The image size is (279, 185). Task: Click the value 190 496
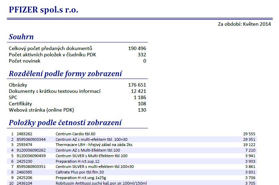click(137, 48)
